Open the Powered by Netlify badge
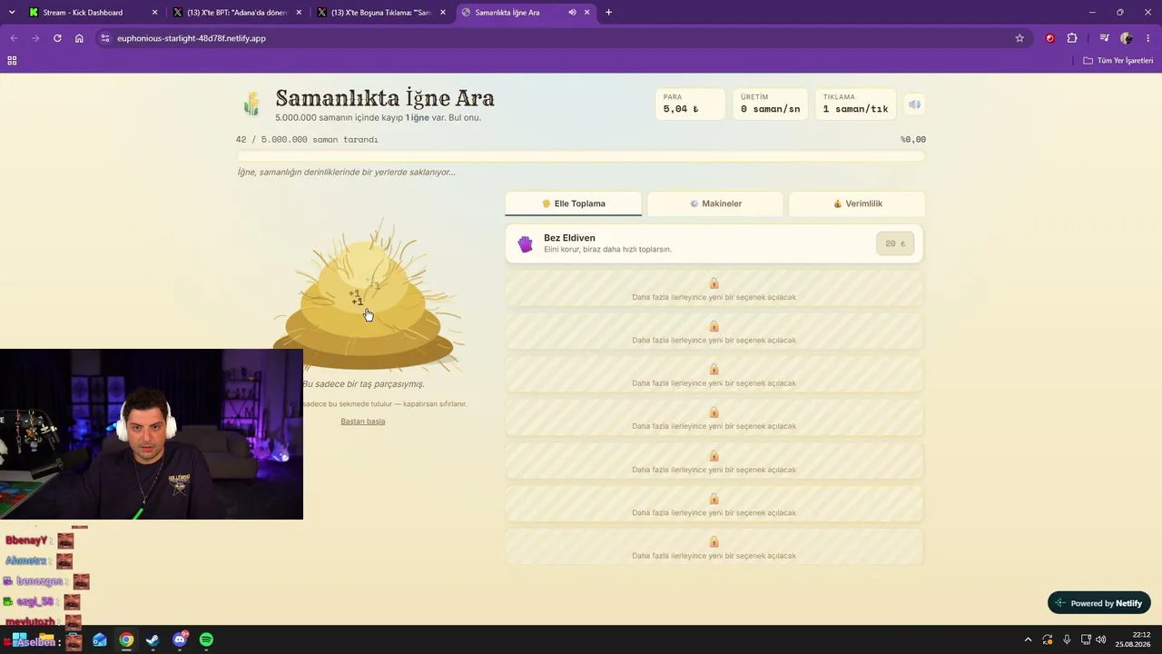Viewport: 1162px width, 654px height. [x=1099, y=603]
